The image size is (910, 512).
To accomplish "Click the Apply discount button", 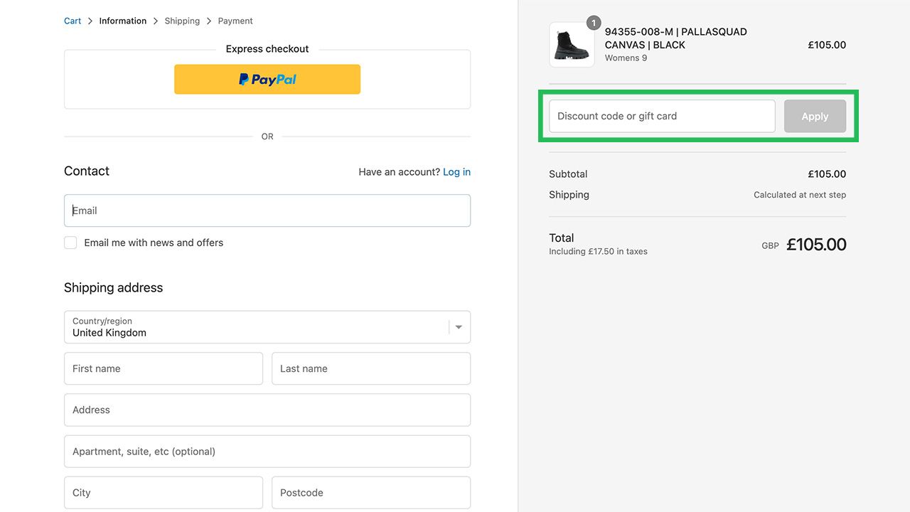I will coord(815,116).
